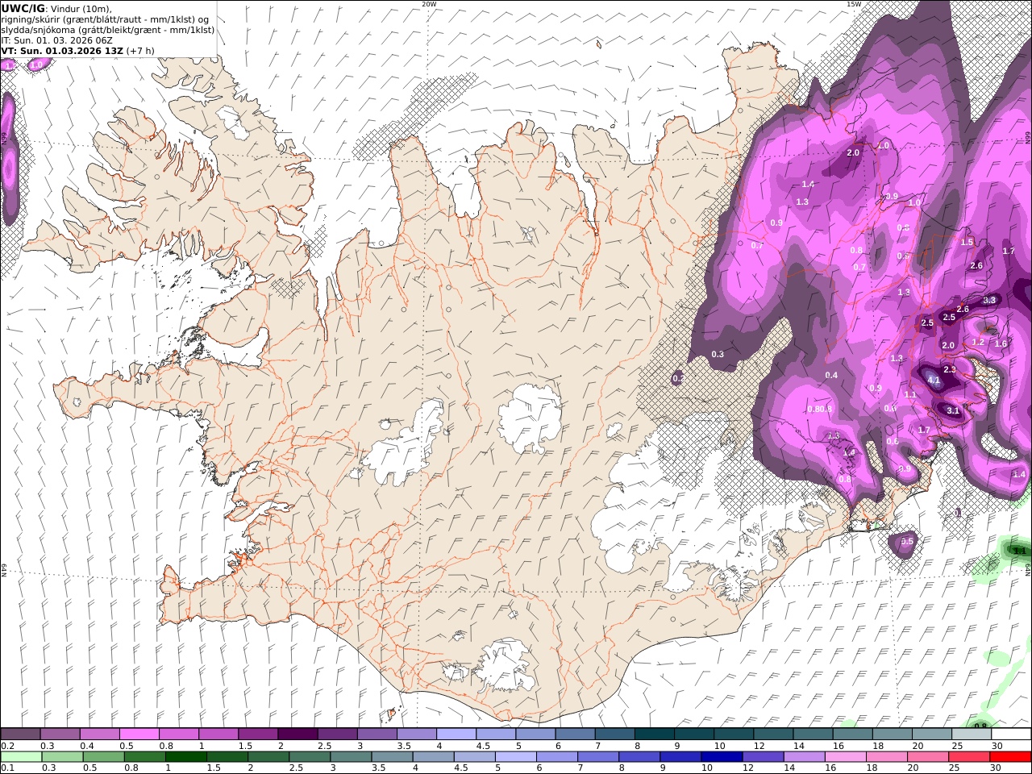Pick the white snow swatch above 30
This screenshot has width=1032, height=774.
pyautogui.click(x=1011, y=734)
